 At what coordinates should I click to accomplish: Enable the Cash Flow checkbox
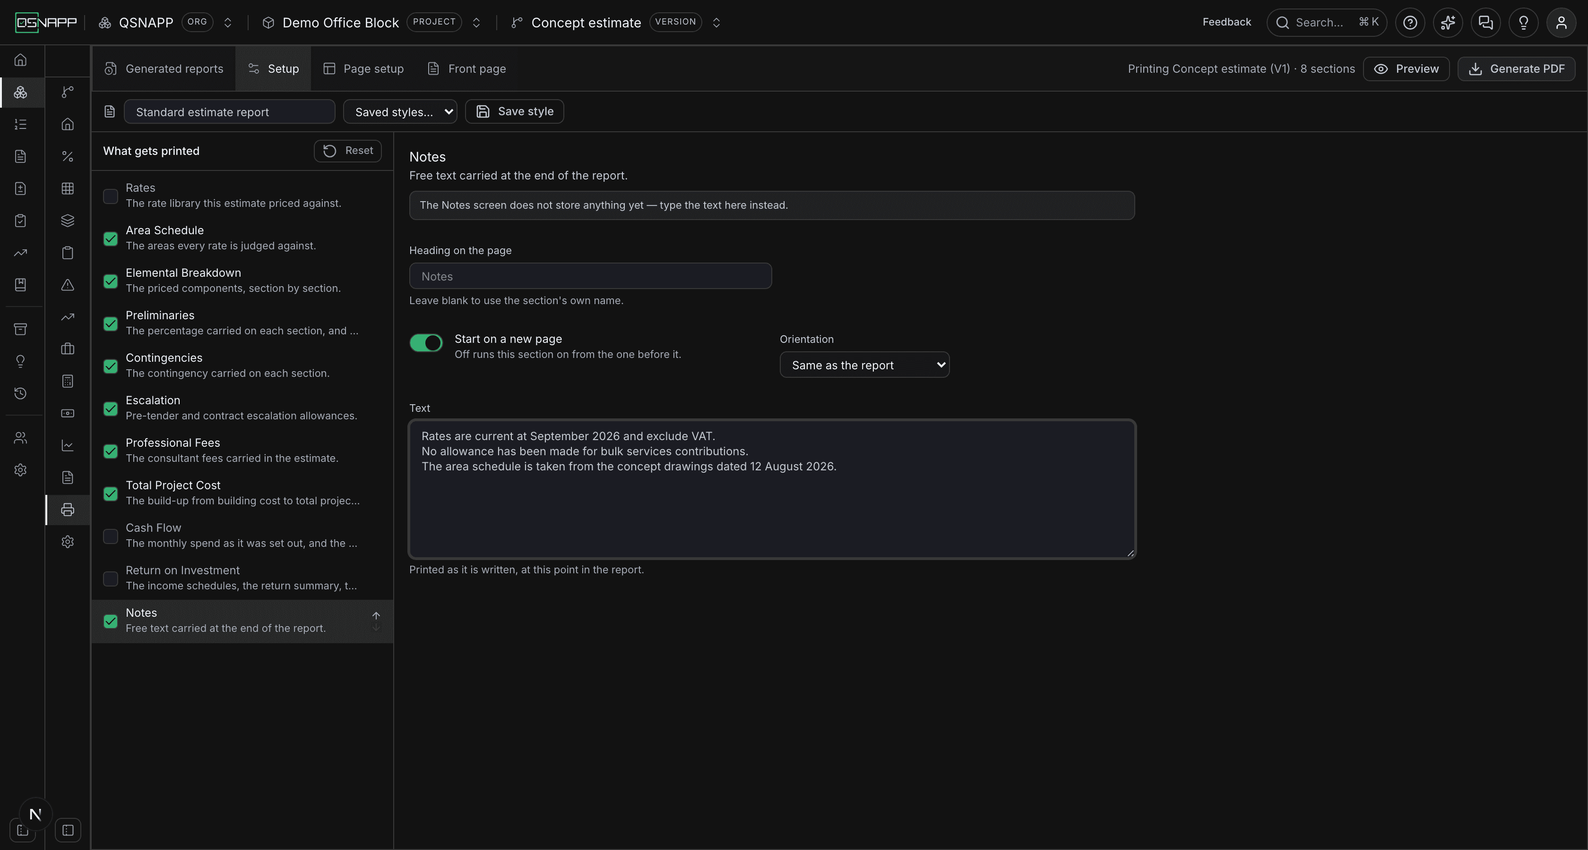(x=110, y=536)
